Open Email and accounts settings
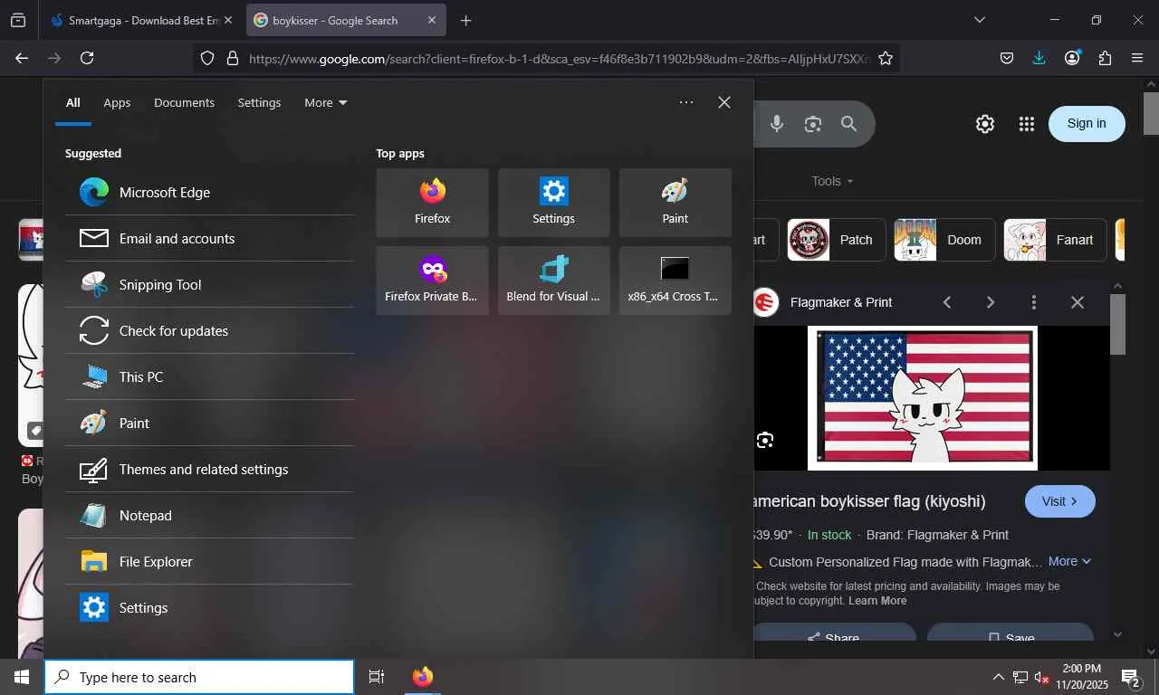This screenshot has width=1159, height=695. click(209, 238)
